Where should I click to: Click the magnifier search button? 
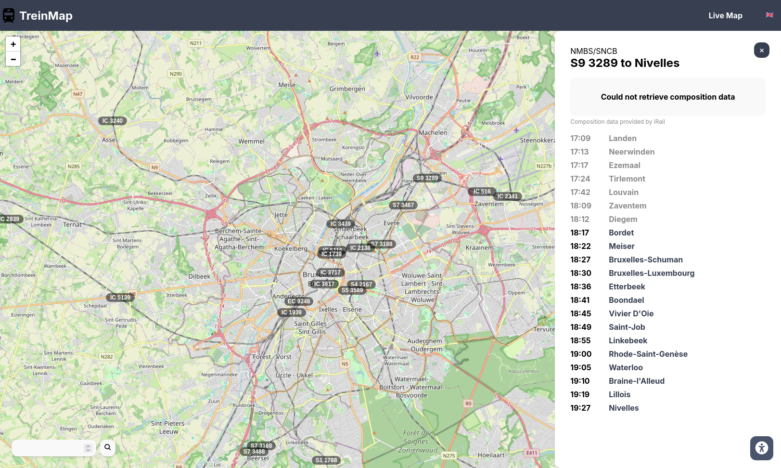tap(108, 447)
